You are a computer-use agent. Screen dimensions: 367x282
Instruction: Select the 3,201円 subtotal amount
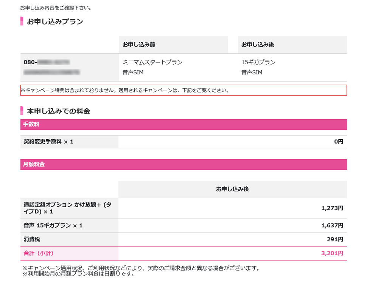[x=332, y=253]
